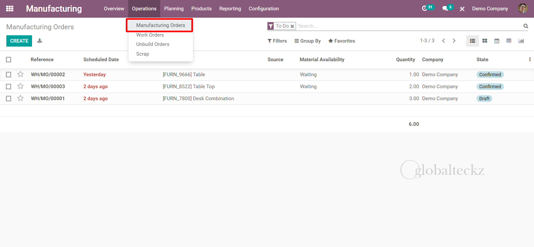Select Unbuild Orders from Operations menu
This screenshot has height=247, width=534.
(153, 44)
